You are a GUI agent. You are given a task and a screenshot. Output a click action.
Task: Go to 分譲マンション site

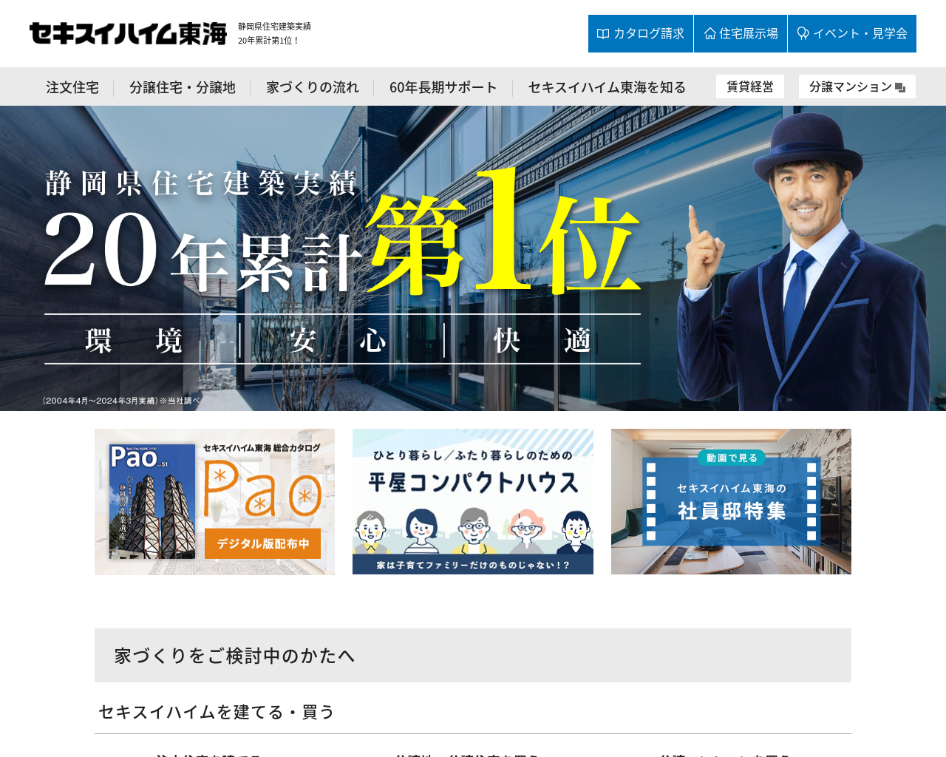coord(857,86)
